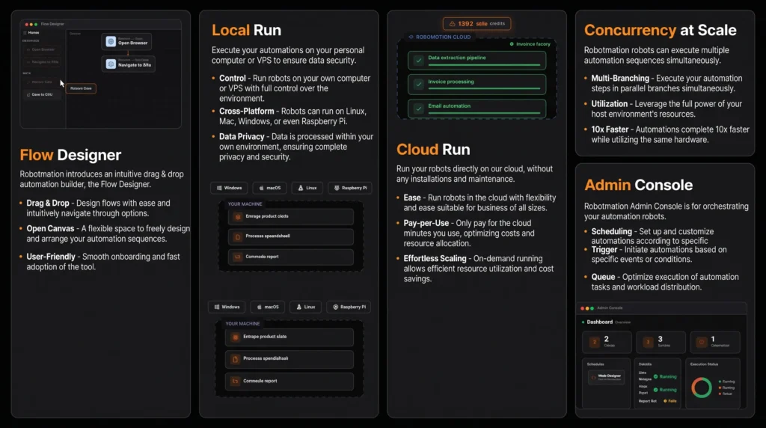
Task: Click the Local Run heading
Action: pyautogui.click(x=246, y=30)
